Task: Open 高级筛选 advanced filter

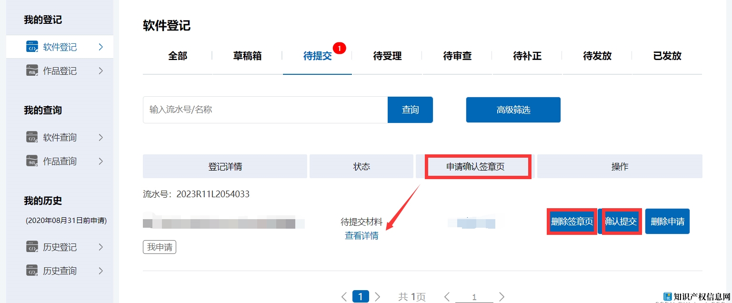Action: click(513, 110)
